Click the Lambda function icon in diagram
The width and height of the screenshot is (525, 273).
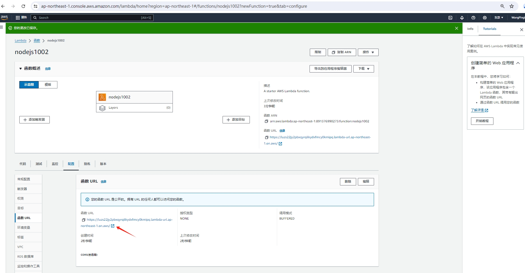tap(102, 97)
